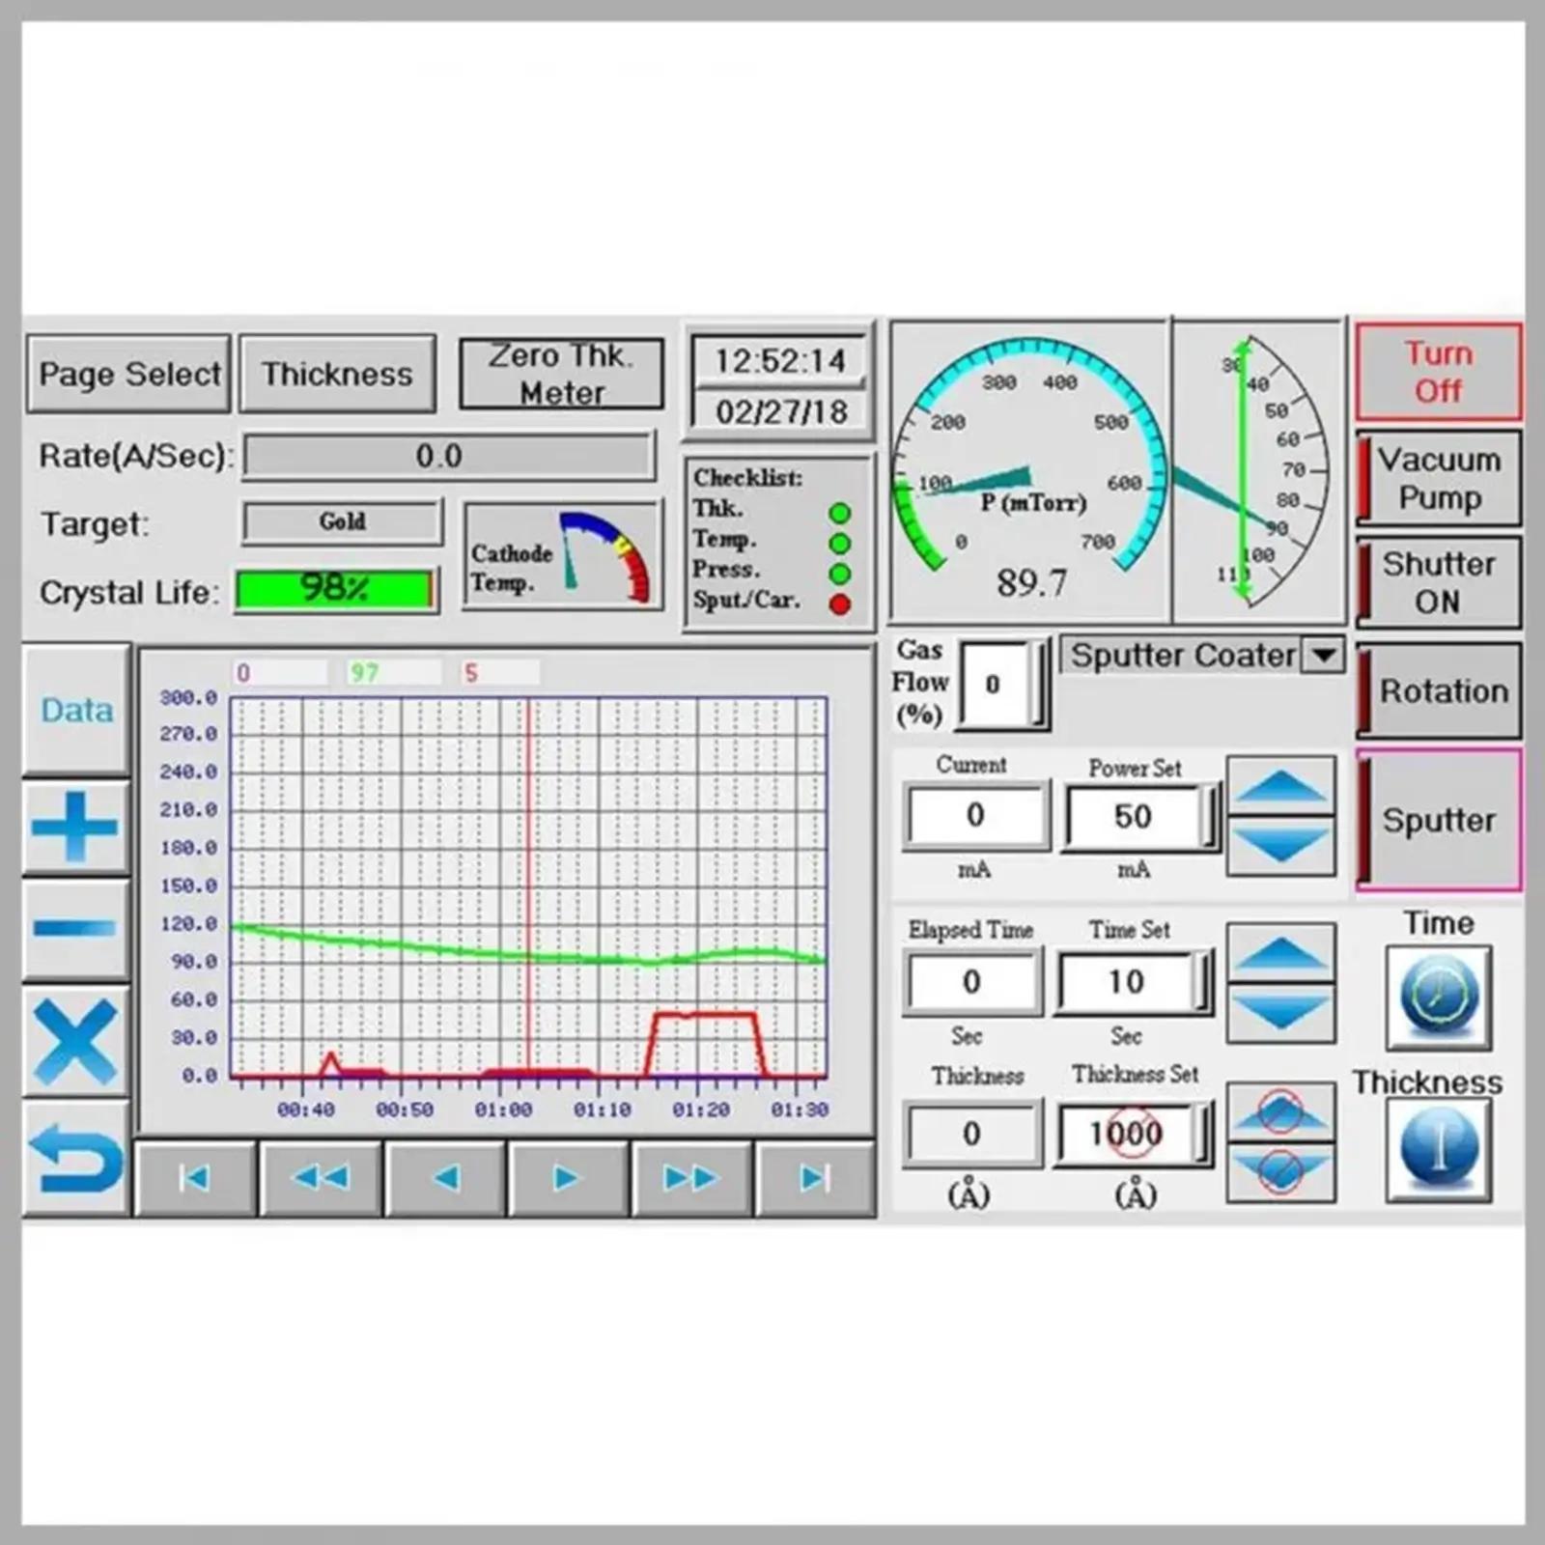Increase Time Set with up arrow
The image size is (1545, 1545).
coord(1281,953)
